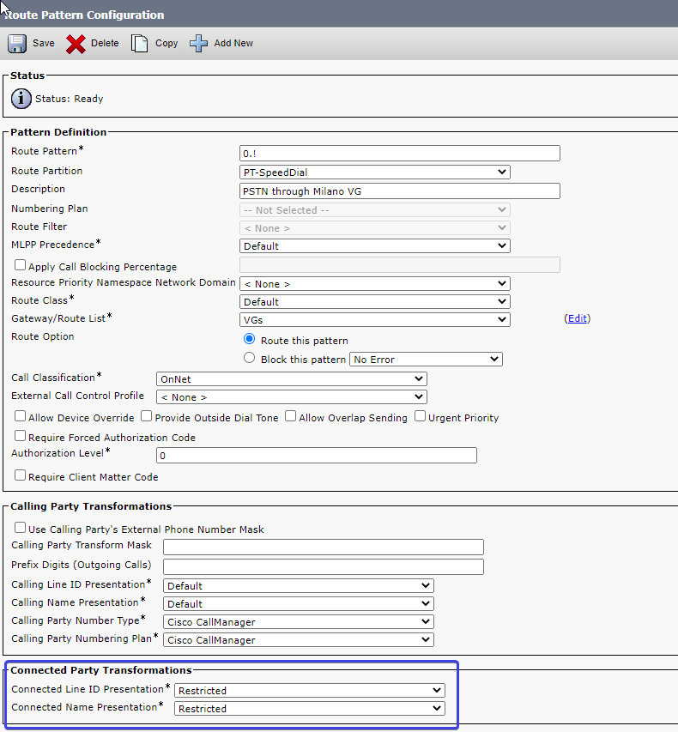
Task: Click the Calling Party Transform Mask field
Action: [x=323, y=547]
